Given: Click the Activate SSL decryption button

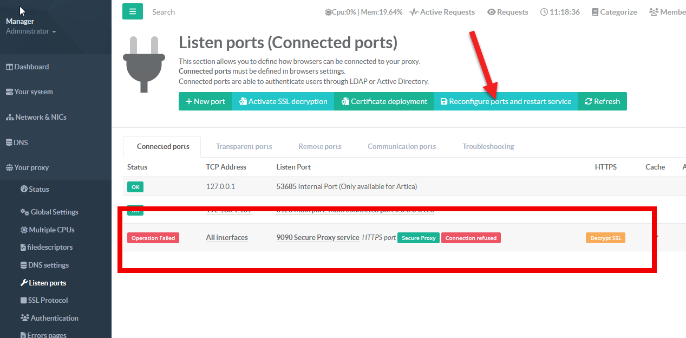Looking at the screenshot, I should pyautogui.click(x=283, y=101).
